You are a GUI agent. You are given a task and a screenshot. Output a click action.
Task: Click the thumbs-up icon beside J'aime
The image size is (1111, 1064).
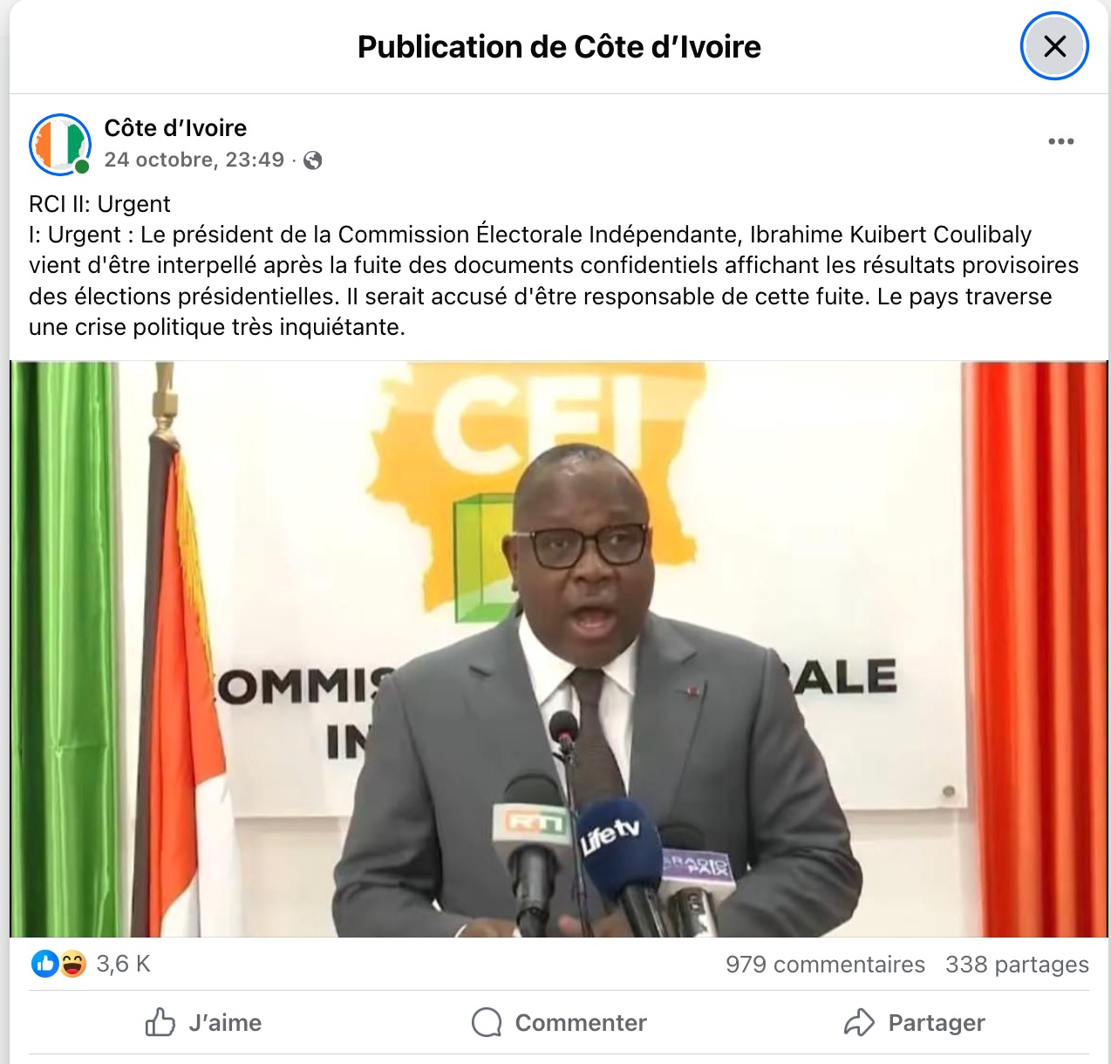coord(160,1022)
